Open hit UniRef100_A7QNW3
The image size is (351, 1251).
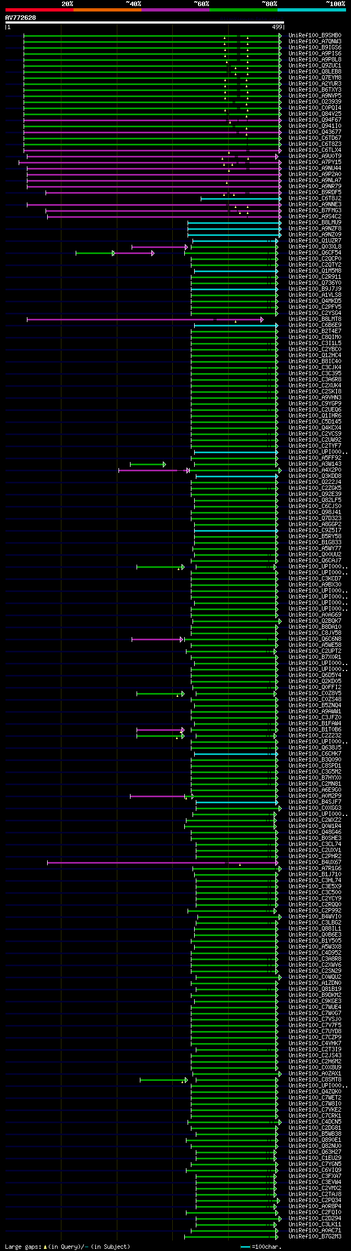tap(315, 42)
